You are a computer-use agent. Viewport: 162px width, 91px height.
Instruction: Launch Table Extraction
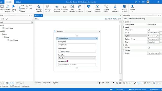click(x=79, y=8)
